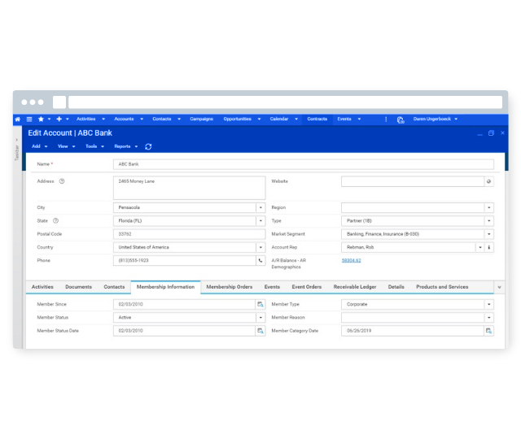521x439 pixels.
Task: Click the Postal Code input field
Action: 189,234
